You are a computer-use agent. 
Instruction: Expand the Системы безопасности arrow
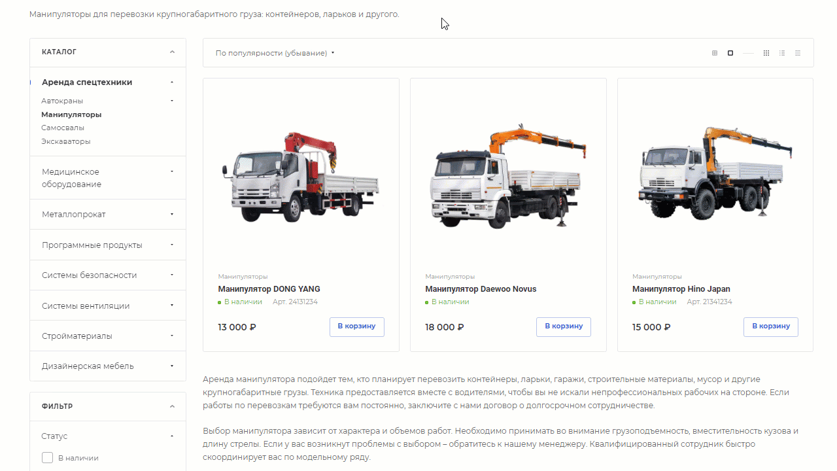coord(172,275)
